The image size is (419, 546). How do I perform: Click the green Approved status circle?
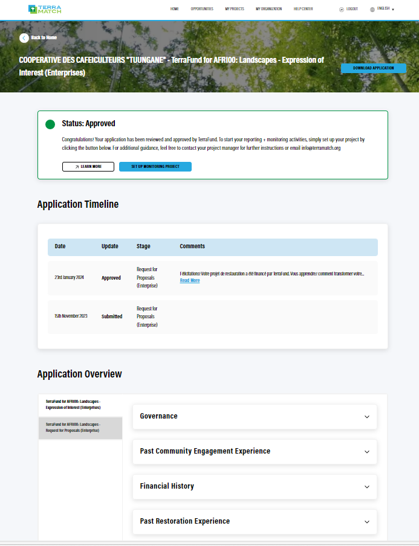point(50,124)
